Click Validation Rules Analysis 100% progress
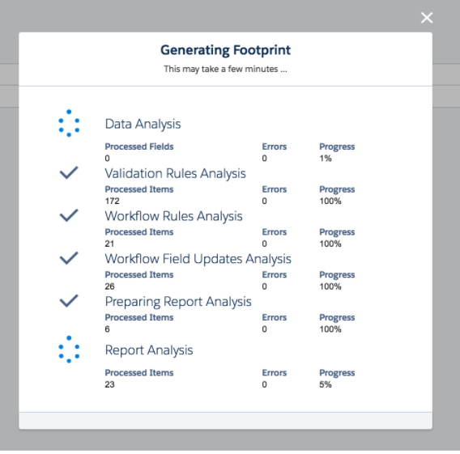Image resolution: width=460 pixels, height=454 pixels. (x=330, y=201)
